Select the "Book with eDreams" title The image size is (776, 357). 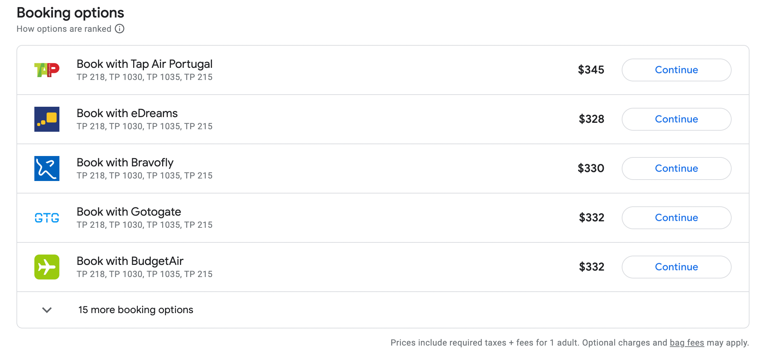point(127,113)
